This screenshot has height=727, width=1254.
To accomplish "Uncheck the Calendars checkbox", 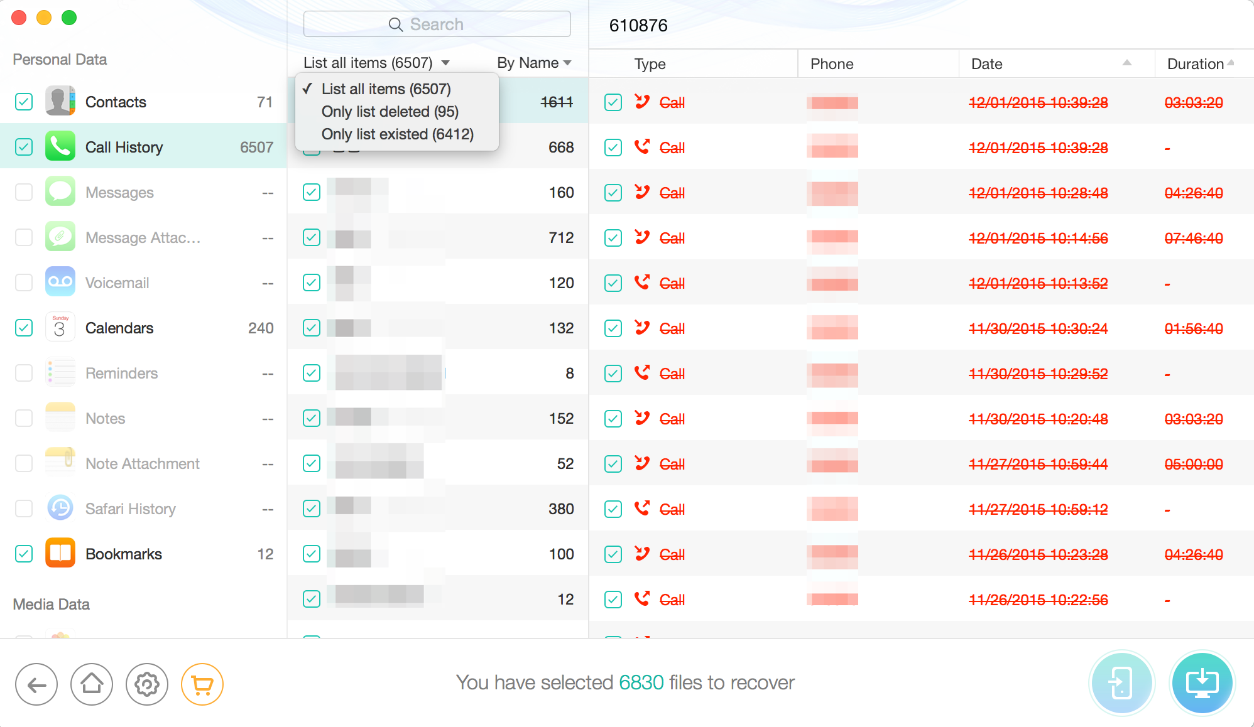I will [x=24, y=328].
